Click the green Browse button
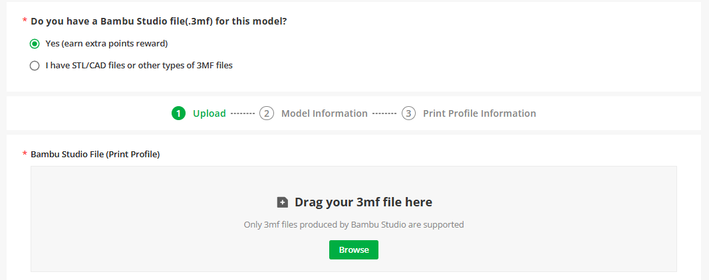This screenshot has width=709, height=280. 354,249
